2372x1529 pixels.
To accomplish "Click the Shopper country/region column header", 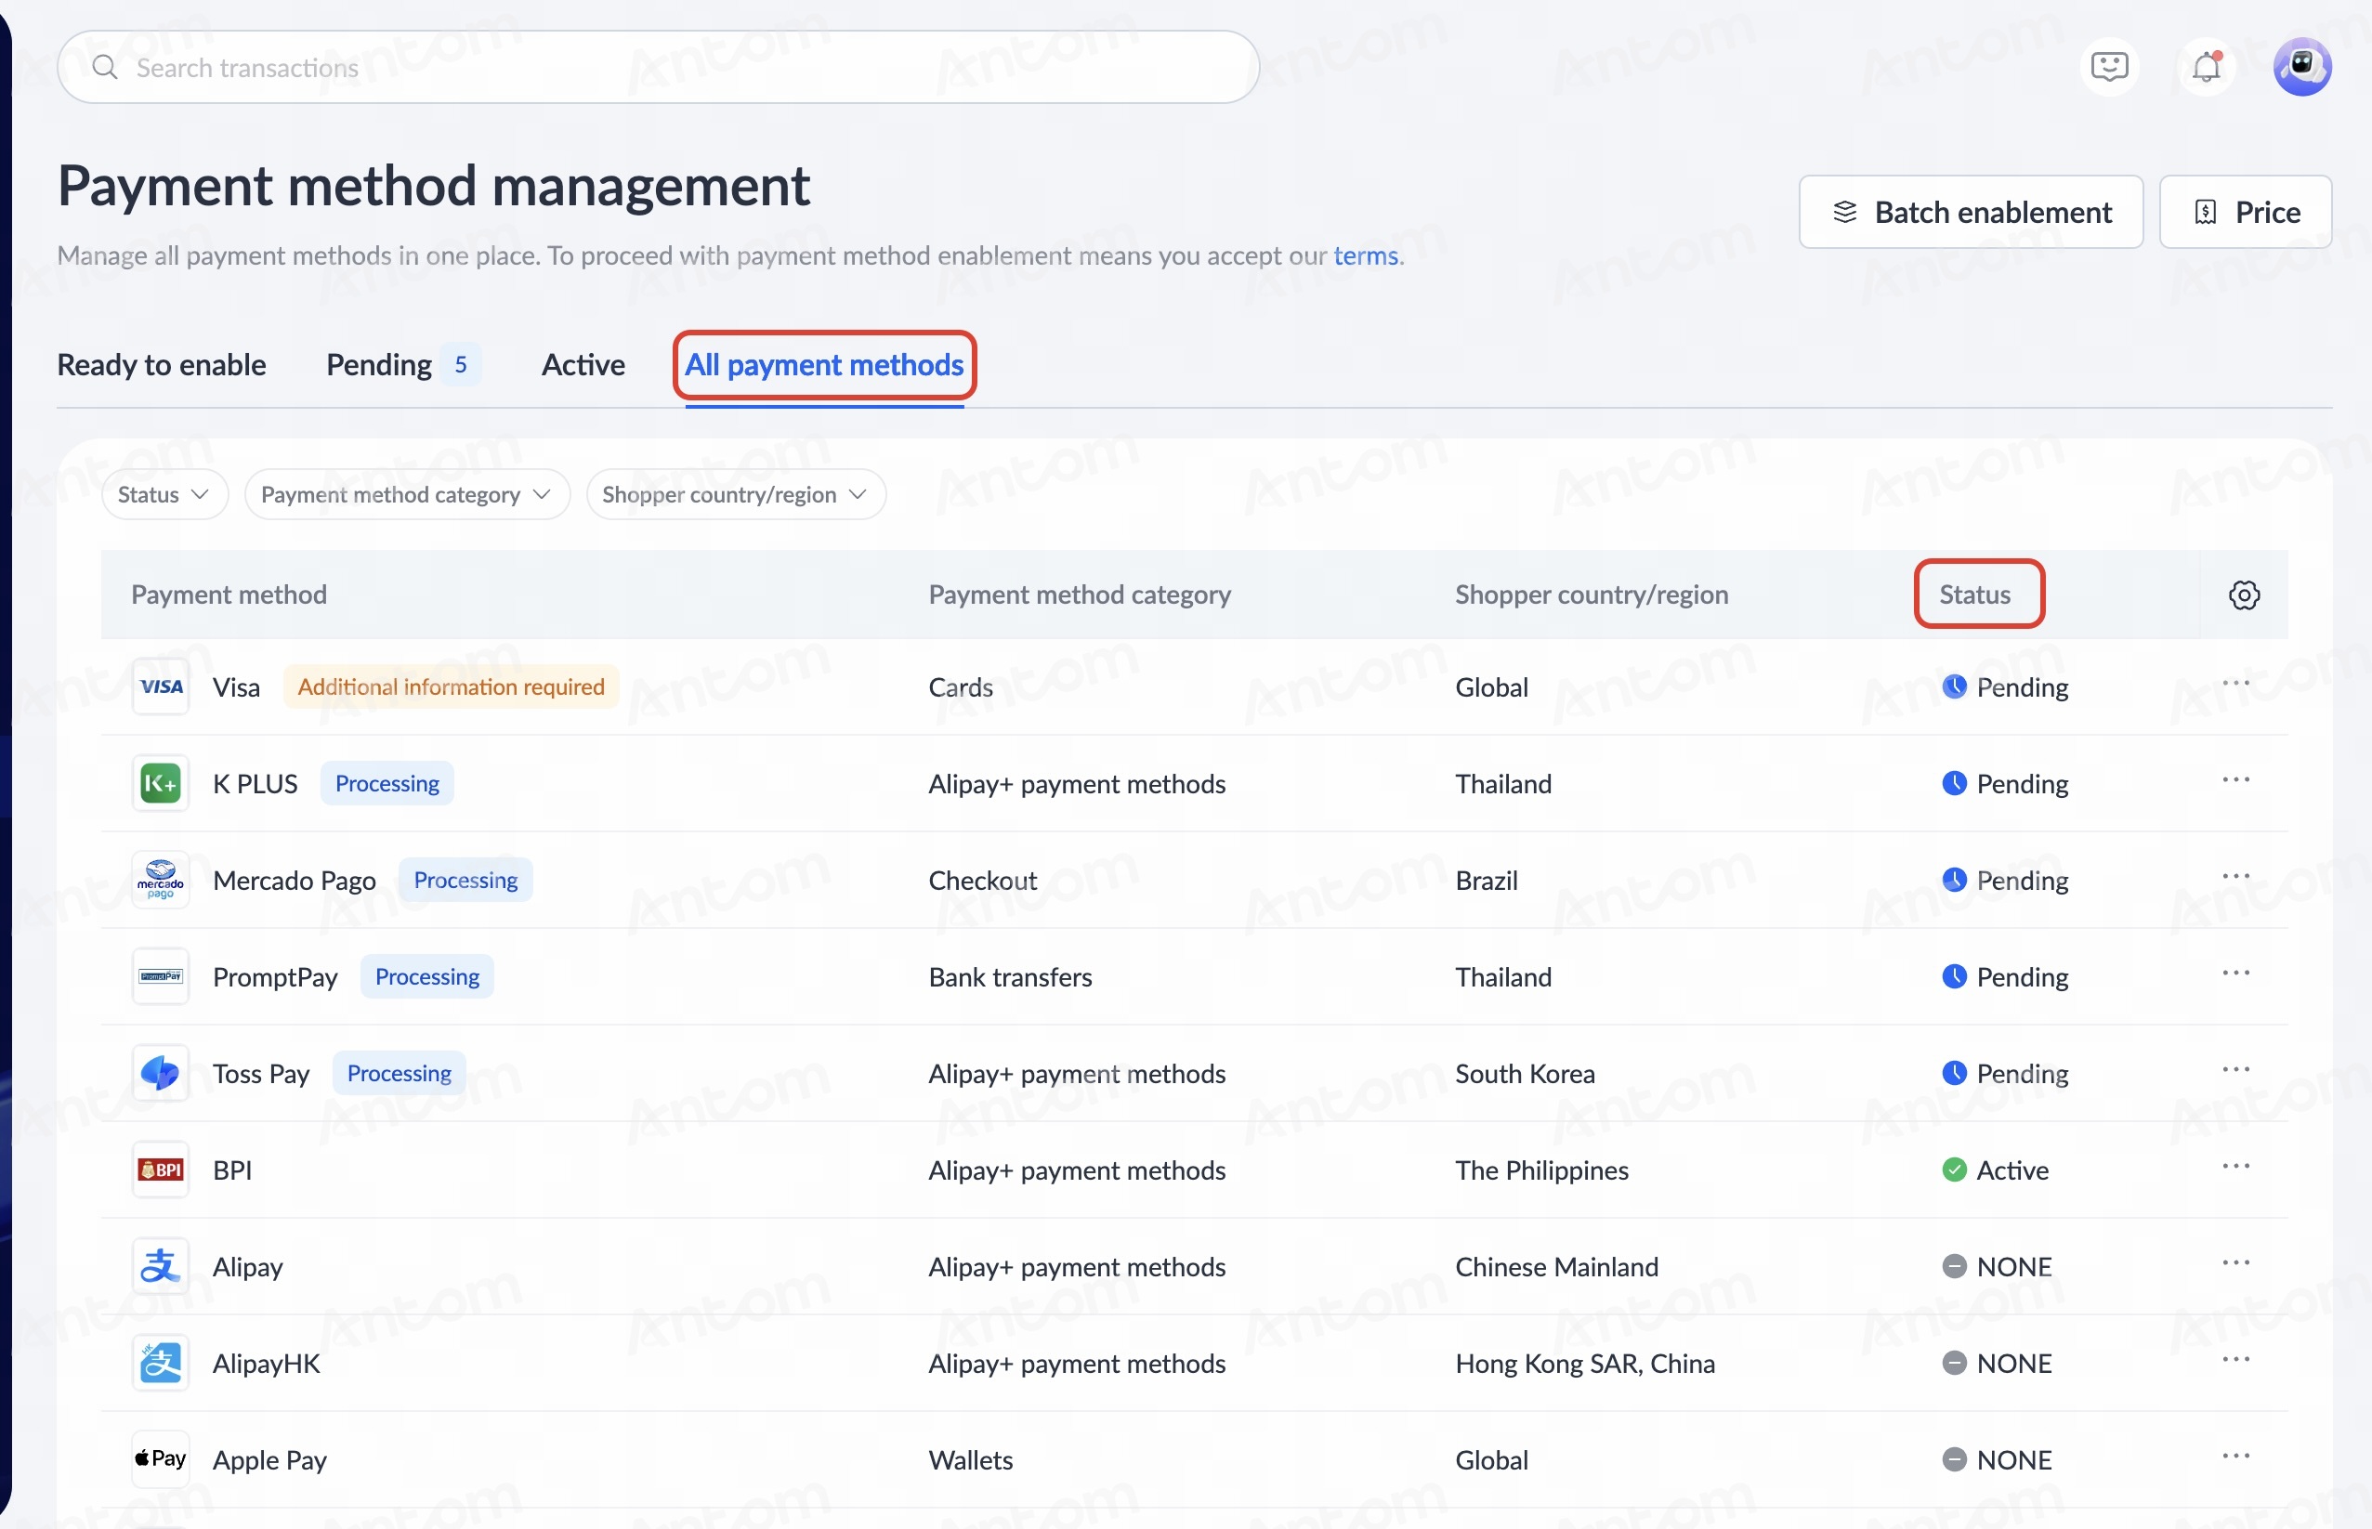I will (1592, 595).
